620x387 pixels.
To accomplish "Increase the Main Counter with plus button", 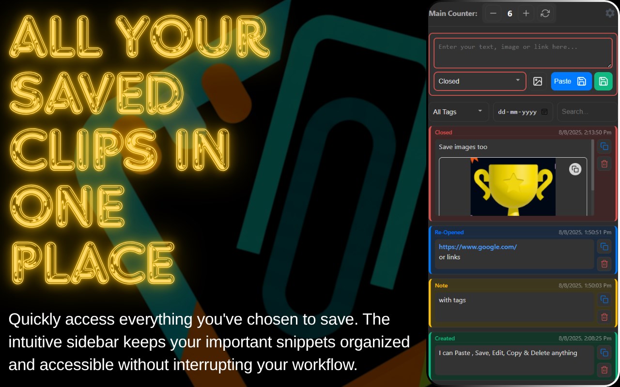I will (526, 14).
